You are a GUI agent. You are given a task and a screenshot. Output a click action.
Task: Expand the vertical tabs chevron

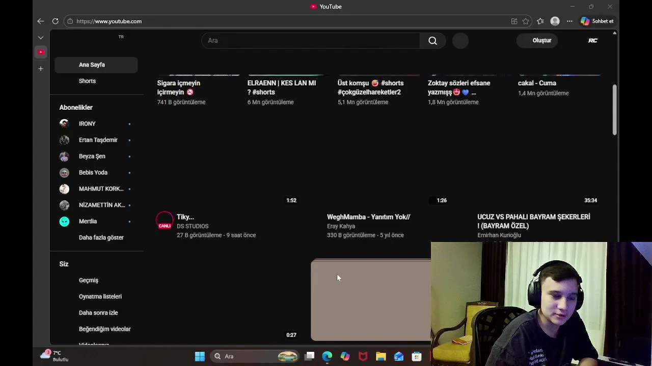(x=41, y=38)
